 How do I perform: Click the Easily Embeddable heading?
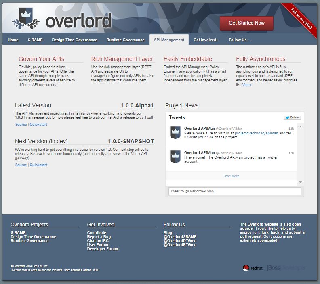[188, 59]
